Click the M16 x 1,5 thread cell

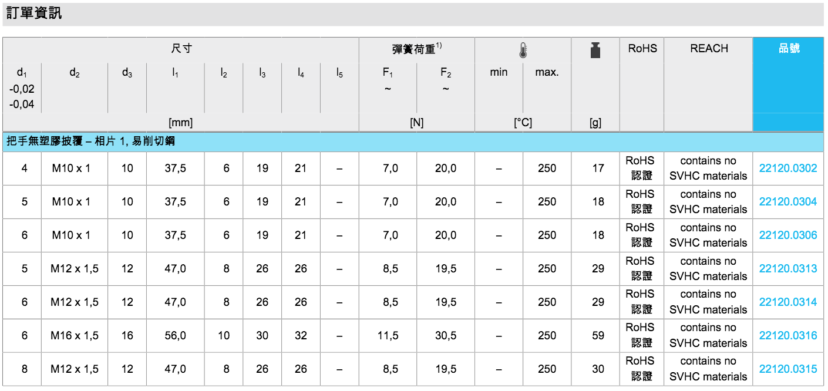coord(75,336)
